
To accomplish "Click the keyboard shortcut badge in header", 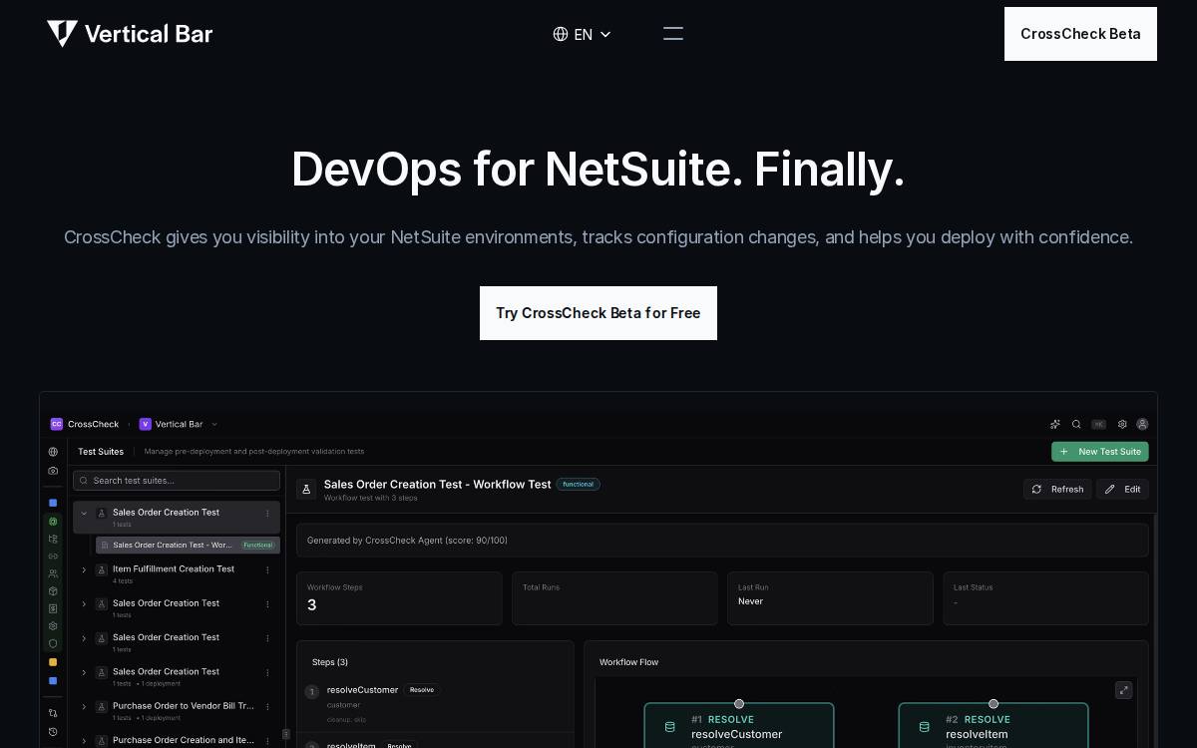I will [x=1099, y=424].
